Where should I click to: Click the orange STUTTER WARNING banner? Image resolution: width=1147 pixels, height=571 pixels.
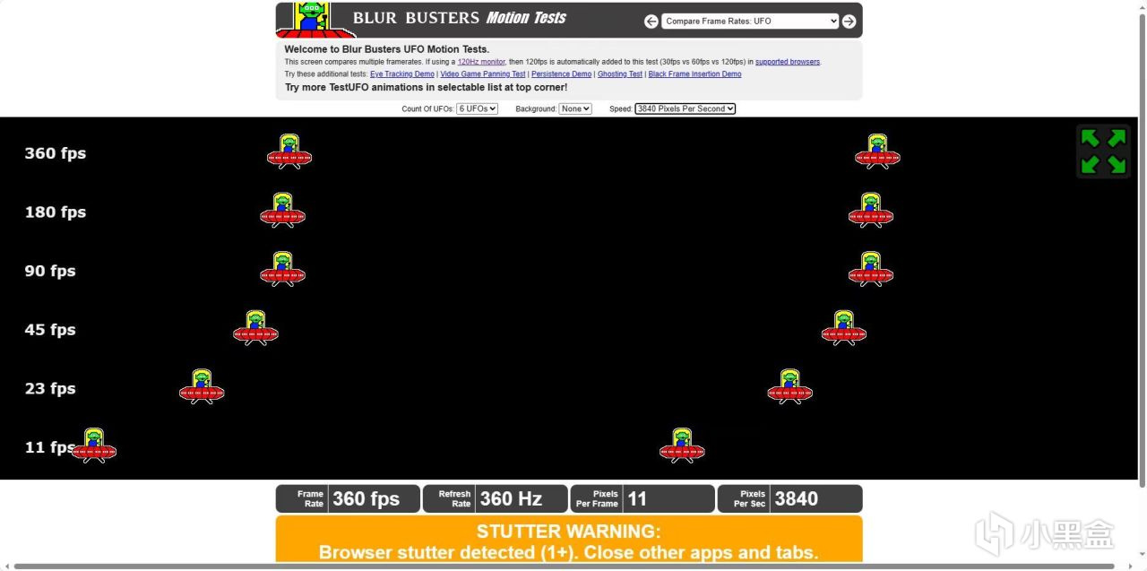569,539
